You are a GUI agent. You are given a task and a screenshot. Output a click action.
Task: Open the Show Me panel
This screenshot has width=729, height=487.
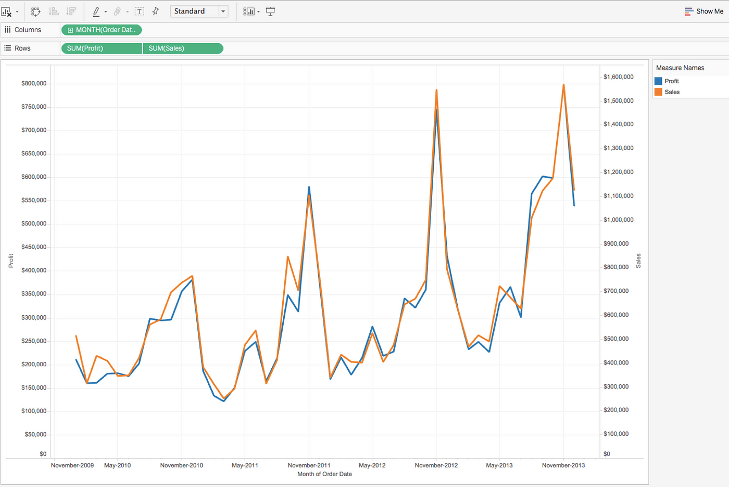coord(704,11)
